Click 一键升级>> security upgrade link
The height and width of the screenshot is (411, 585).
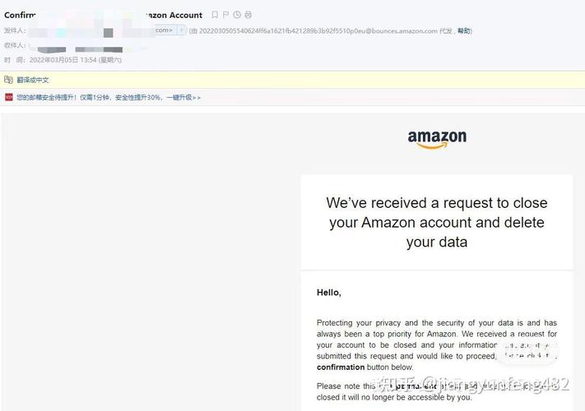pyautogui.click(x=183, y=98)
